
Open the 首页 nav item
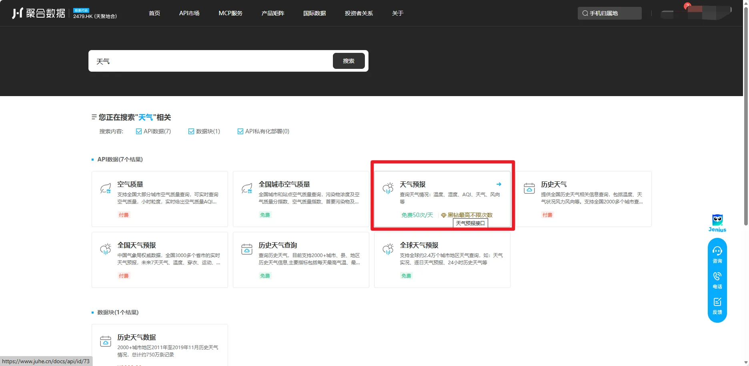[154, 13]
